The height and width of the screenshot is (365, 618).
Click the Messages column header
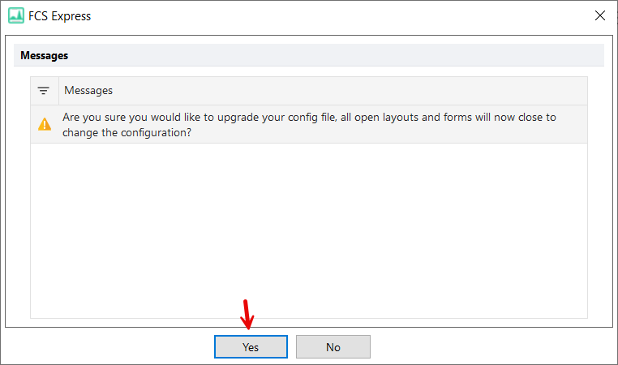pyautogui.click(x=88, y=91)
